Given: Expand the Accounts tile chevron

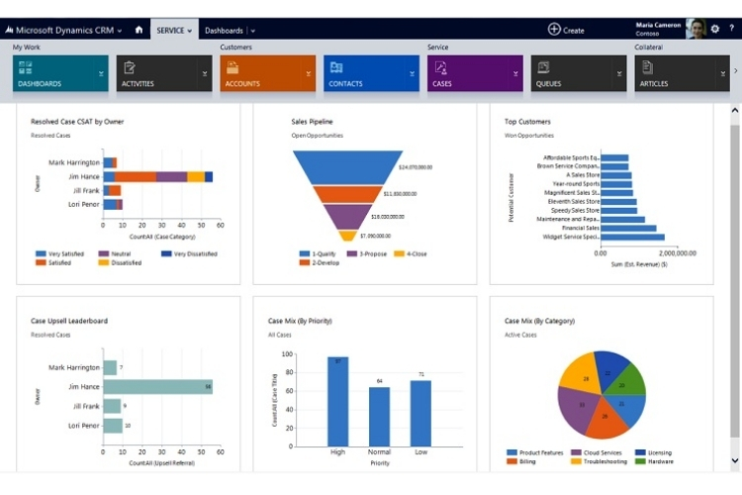Looking at the screenshot, I should (309, 73).
